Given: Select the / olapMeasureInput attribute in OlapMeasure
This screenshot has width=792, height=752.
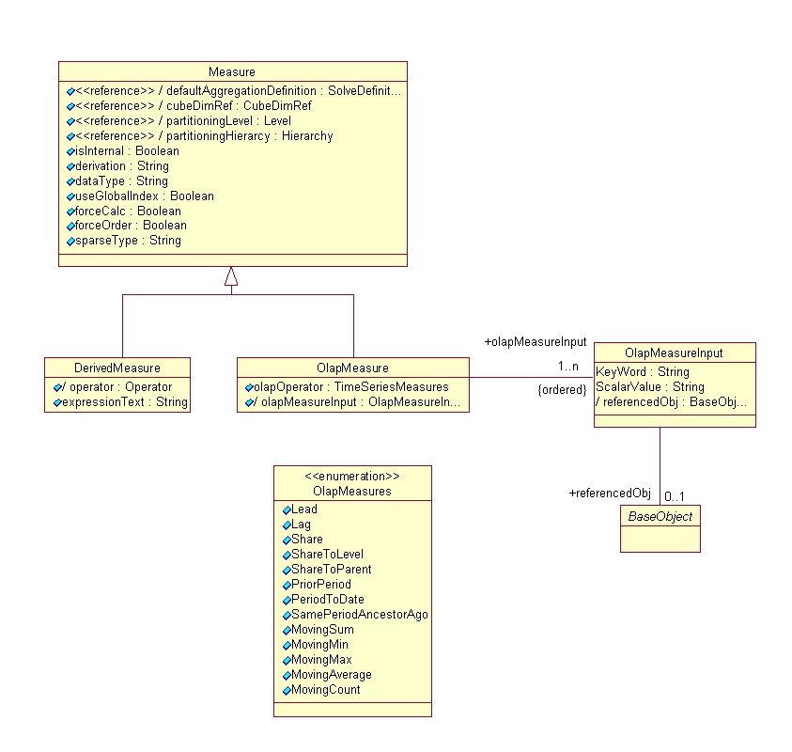Looking at the screenshot, I should point(357,402).
